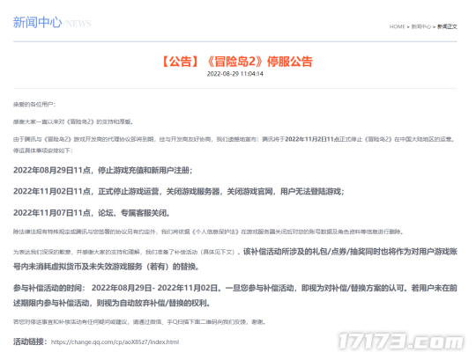Click the line 停运具体事项安排如下
476x360 pixels.
pyautogui.click(x=43, y=151)
